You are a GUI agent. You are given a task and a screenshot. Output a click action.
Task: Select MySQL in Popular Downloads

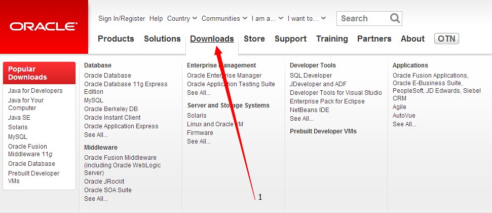[x=18, y=137]
